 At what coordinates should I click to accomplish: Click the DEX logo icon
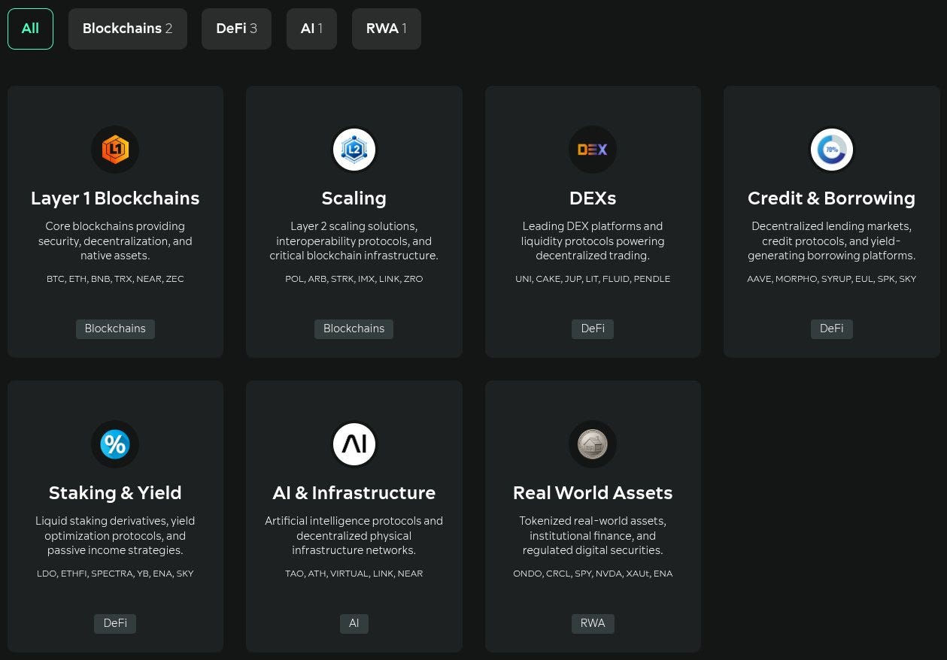point(593,150)
